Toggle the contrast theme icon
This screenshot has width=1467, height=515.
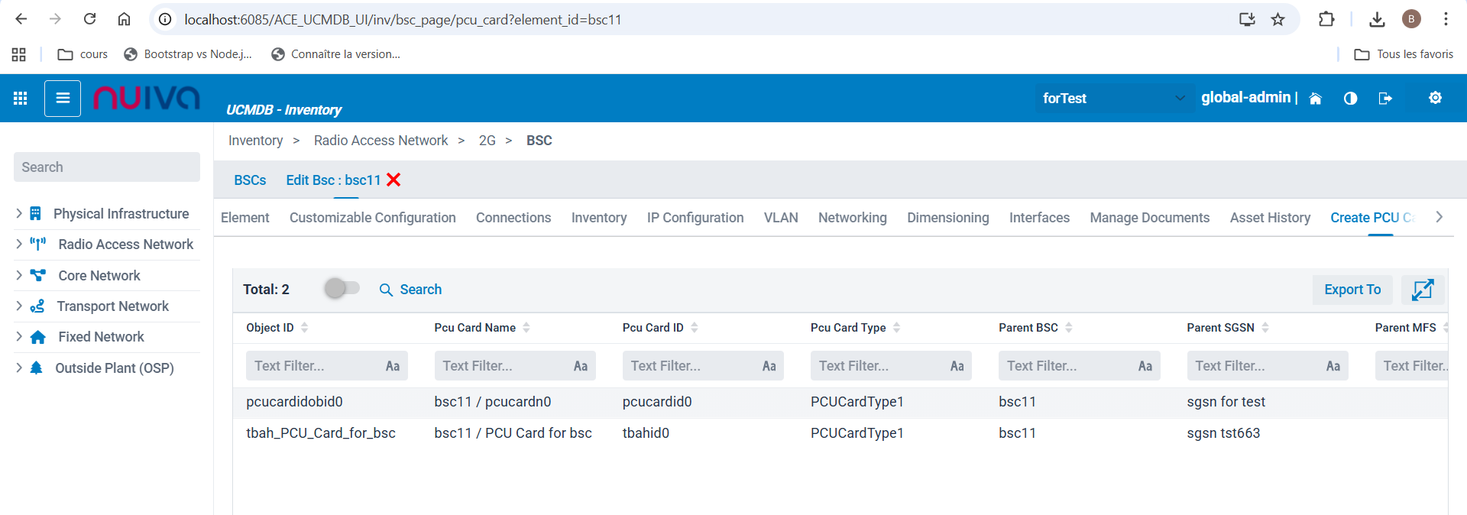pyautogui.click(x=1350, y=99)
